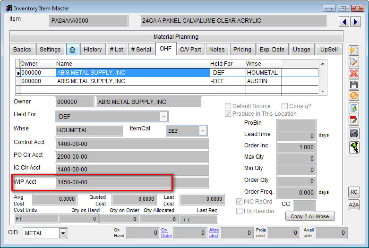Open the CID METAL dropdown
The width and height of the screenshot is (369, 248).
pos(63,233)
